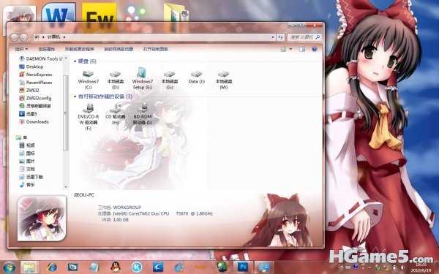439x274 pixels.
Task: Select ZWEI2config in the favorites list
Action: [35, 98]
